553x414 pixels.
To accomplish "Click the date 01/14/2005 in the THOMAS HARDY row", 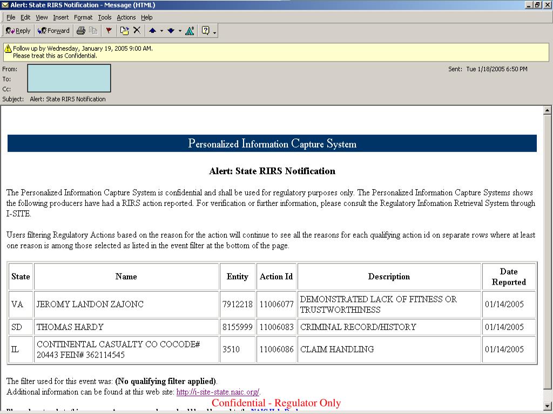I will pyautogui.click(x=504, y=327).
